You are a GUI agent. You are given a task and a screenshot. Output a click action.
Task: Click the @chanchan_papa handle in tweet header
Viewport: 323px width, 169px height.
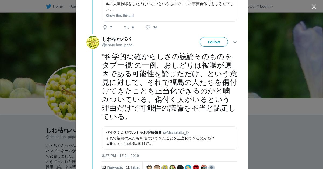point(117,45)
